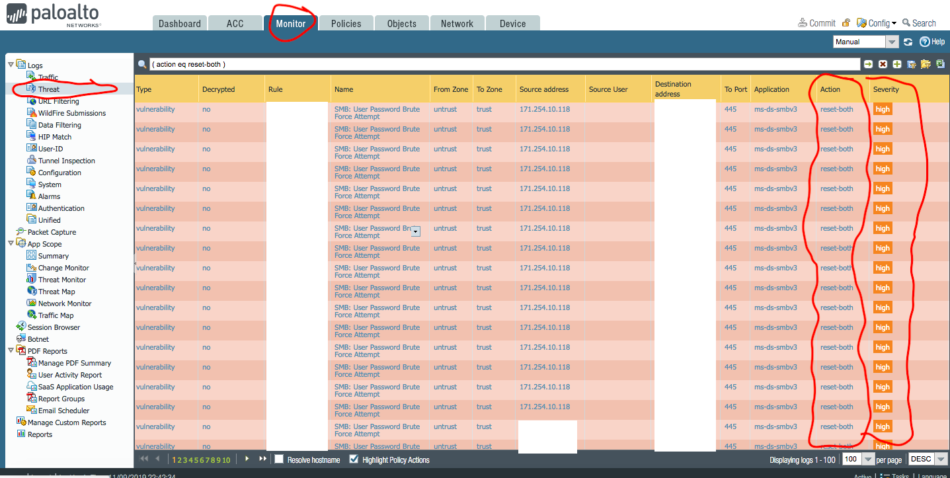
Task: Apply the log filter with green arrow
Action: pyautogui.click(x=868, y=64)
